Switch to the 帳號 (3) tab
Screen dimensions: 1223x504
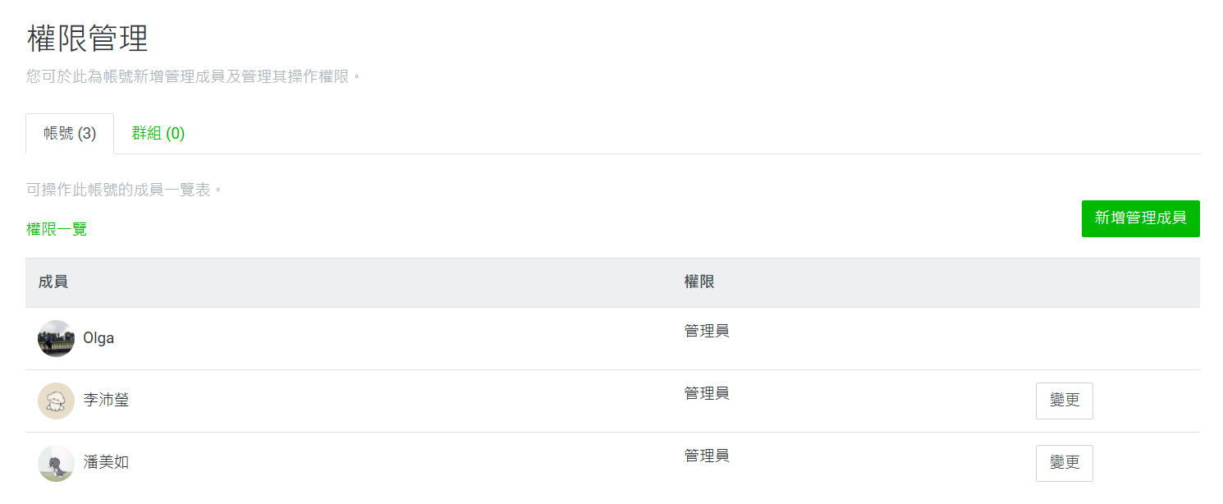coord(70,134)
